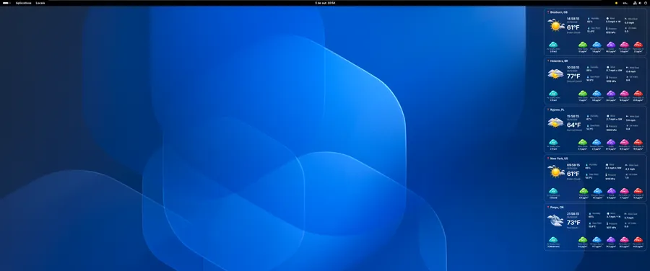Click the volume icon in the system tray
The height and width of the screenshot is (271, 650).
click(x=640, y=3)
